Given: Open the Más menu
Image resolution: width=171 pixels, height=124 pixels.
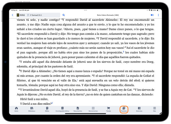Looking at the screenshot, I should [x=154, y=109].
